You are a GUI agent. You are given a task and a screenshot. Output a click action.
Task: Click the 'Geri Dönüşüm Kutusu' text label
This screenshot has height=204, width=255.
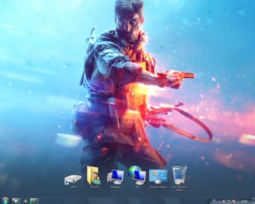point(179,188)
